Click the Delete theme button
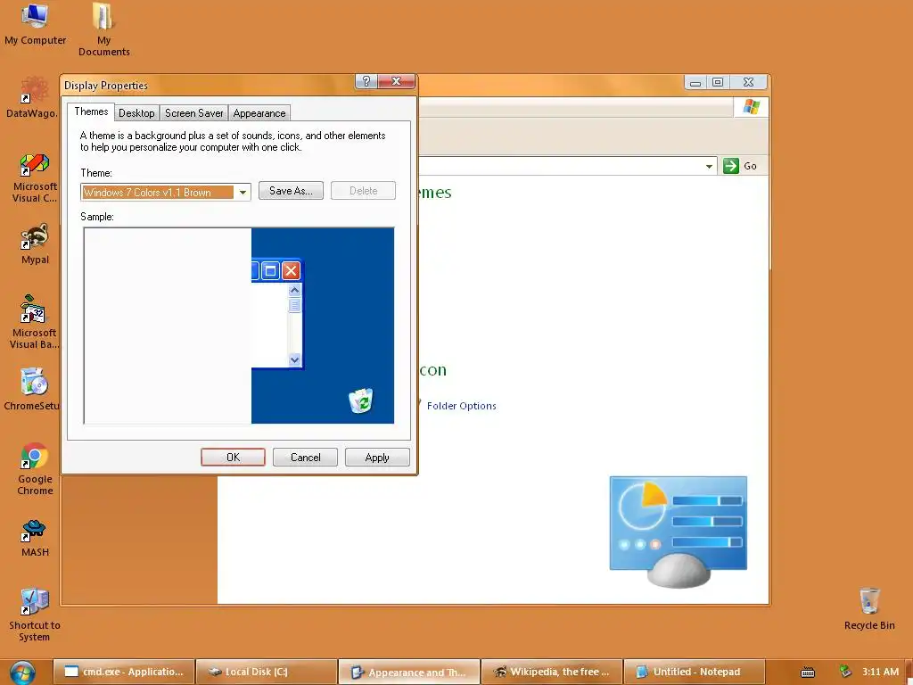The height and width of the screenshot is (685, 913). point(364,191)
